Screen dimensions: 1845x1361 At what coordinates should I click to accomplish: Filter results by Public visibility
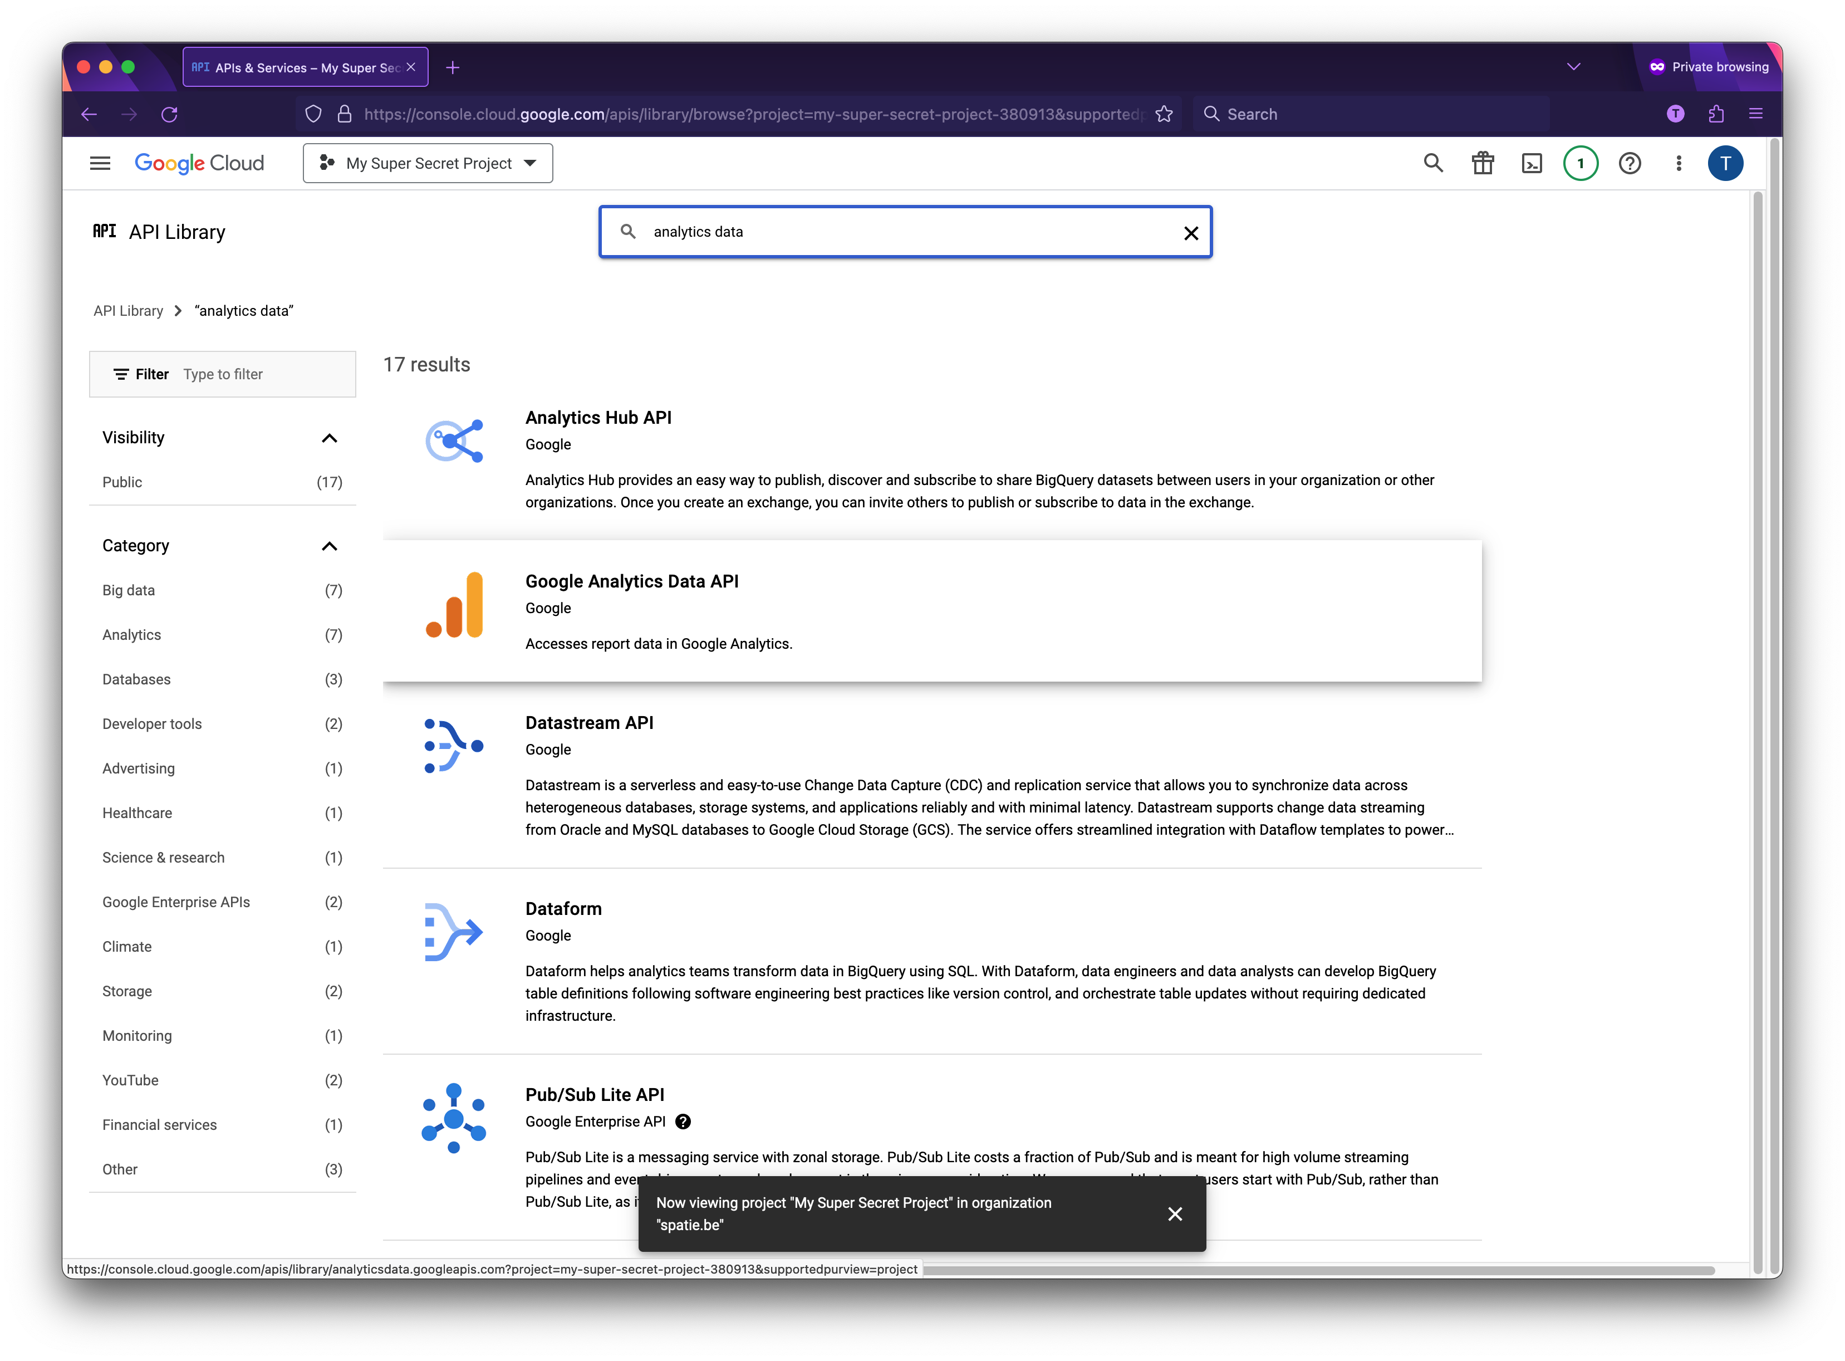[122, 482]
